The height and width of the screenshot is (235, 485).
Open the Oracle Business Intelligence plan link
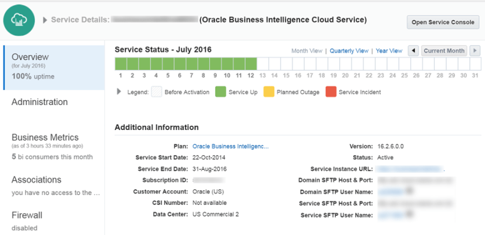coord(230,147)
